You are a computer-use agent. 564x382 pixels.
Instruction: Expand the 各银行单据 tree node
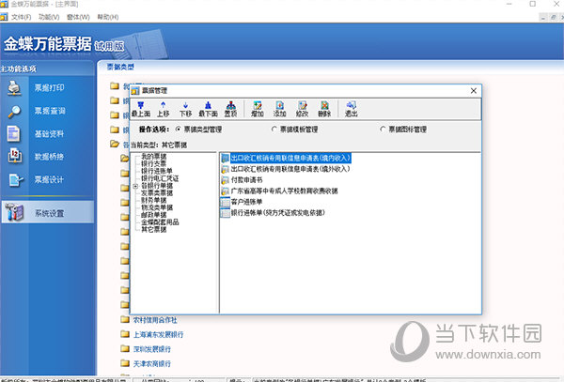135,186
